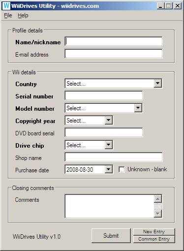This screenshot has width=184, height=251.
Task: Click the Profile details group title
Action: [x=28, y=31]
